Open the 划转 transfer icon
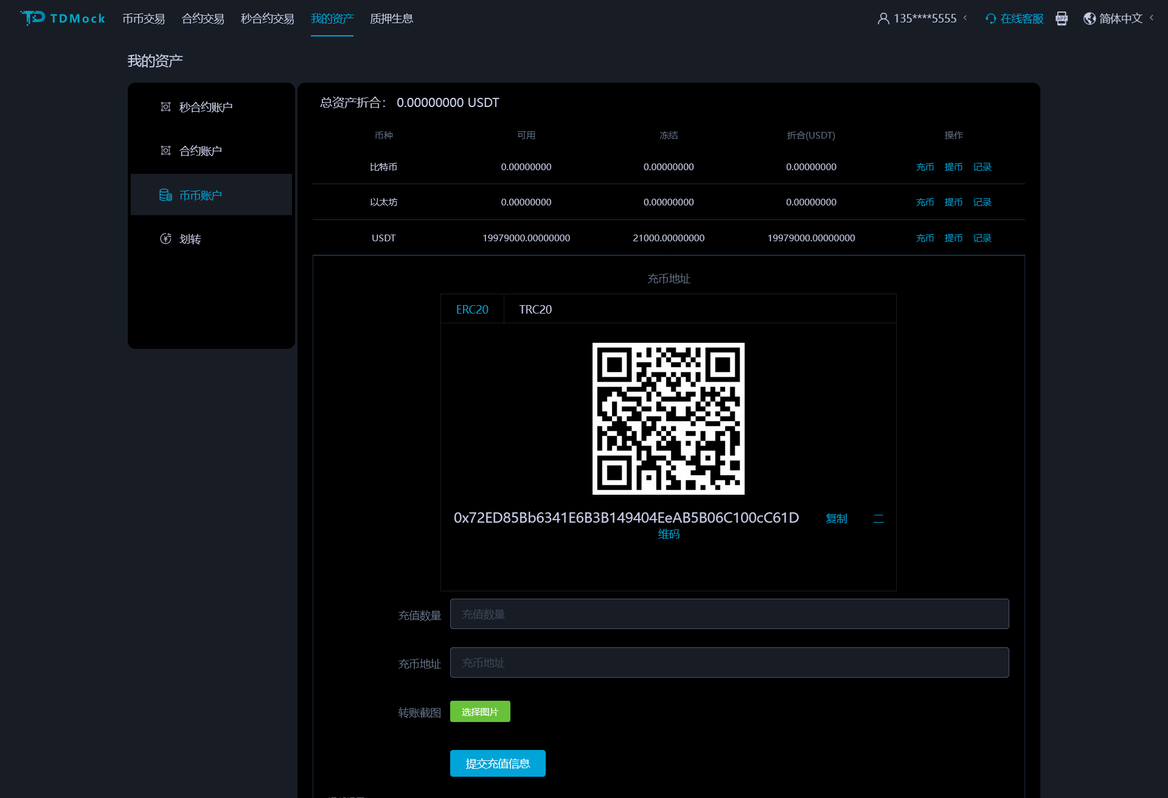 click(x=165, y=239)
